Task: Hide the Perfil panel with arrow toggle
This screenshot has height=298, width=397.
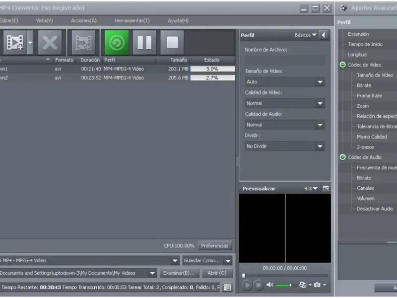Action: 324,35
